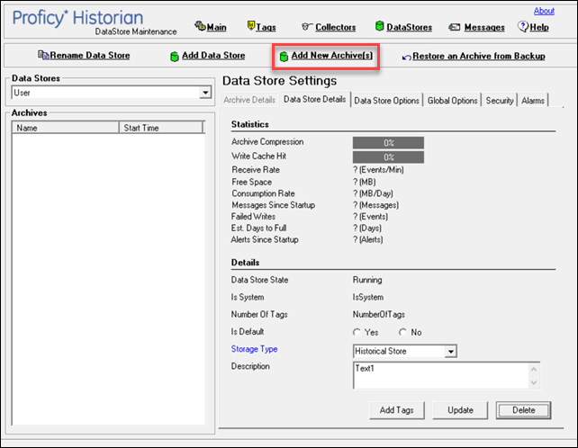Click Restore an Archive from Backup link
The width and height of the screenshot is (578, 448).
click(x=479, y=56)
